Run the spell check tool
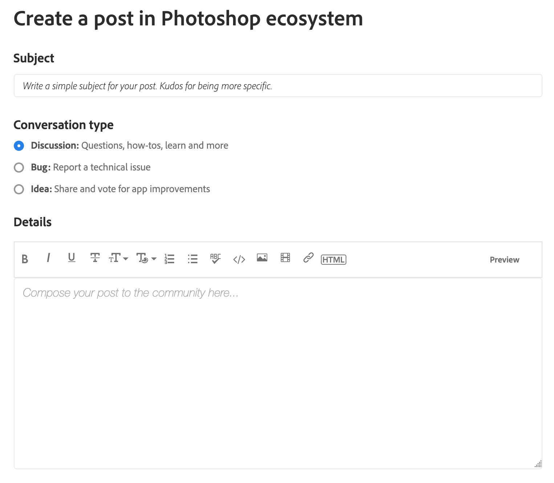This screenshot has width=554, height=483. [x=215, y=259]
